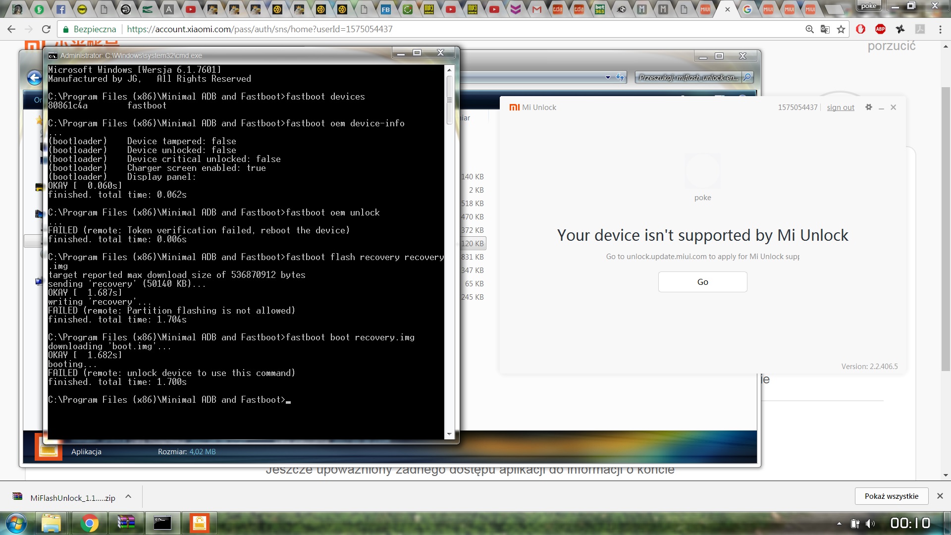Open the Explorer address bar history dropdown
The width and height of the screenshot is (951, 535).
[608, 77]
